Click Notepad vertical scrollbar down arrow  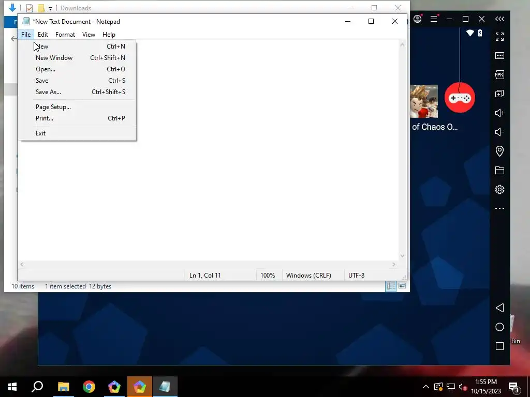click(x=402, y=256)
